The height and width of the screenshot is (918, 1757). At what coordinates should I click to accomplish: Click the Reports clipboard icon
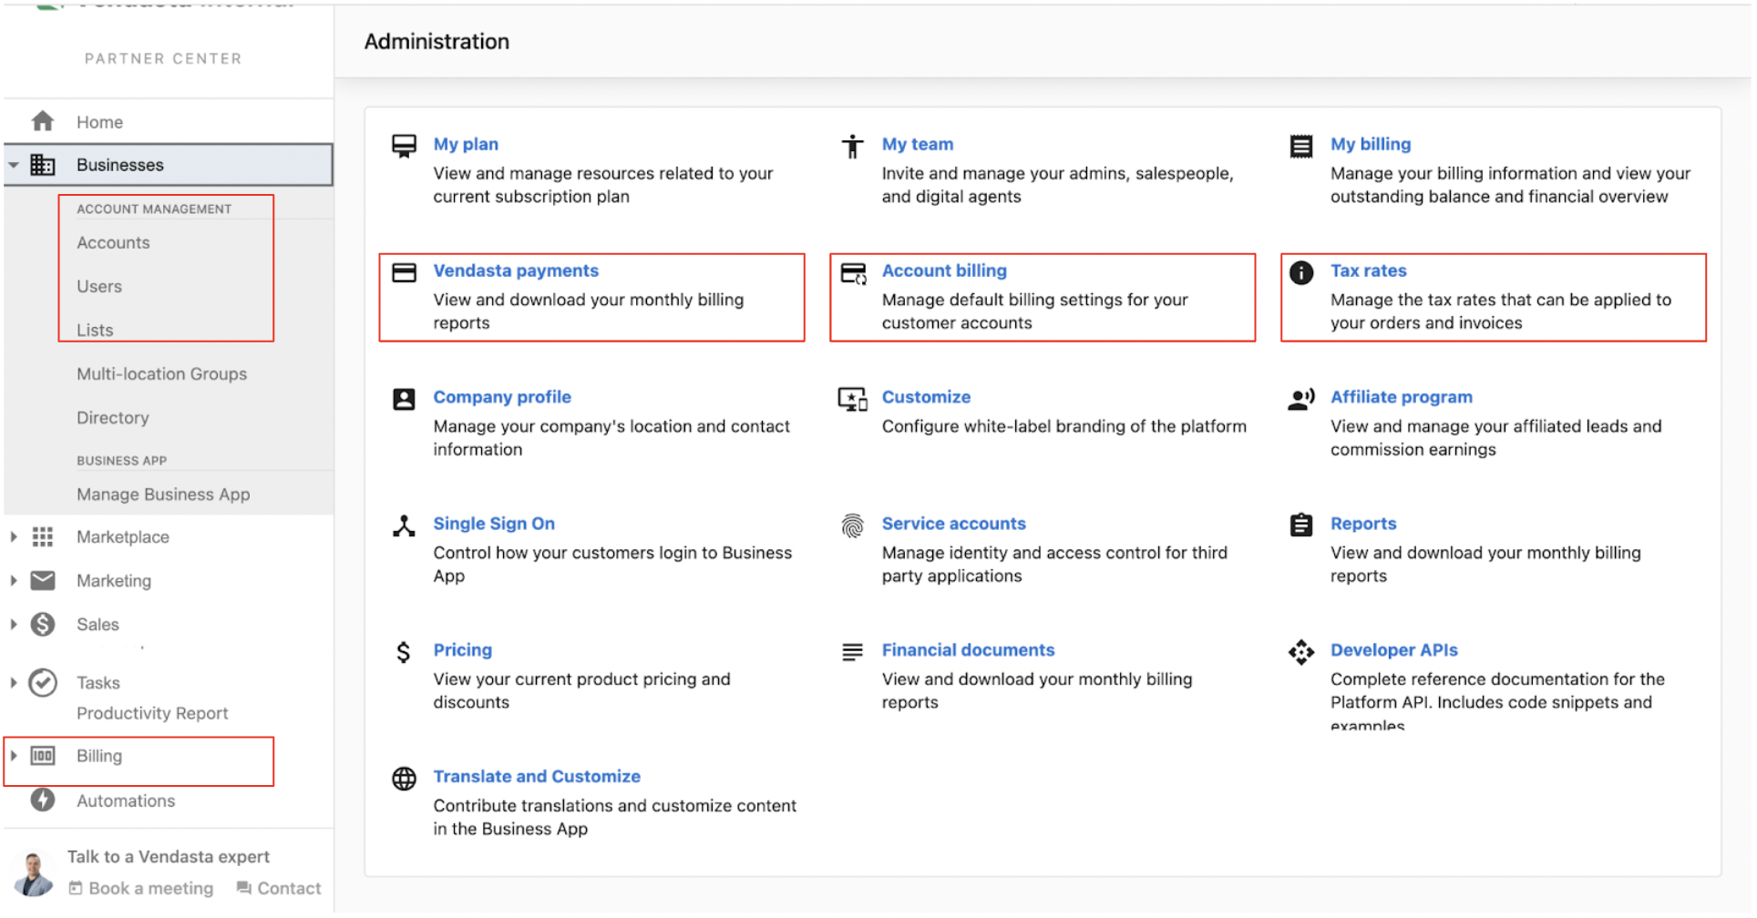tap(1301, 525)
